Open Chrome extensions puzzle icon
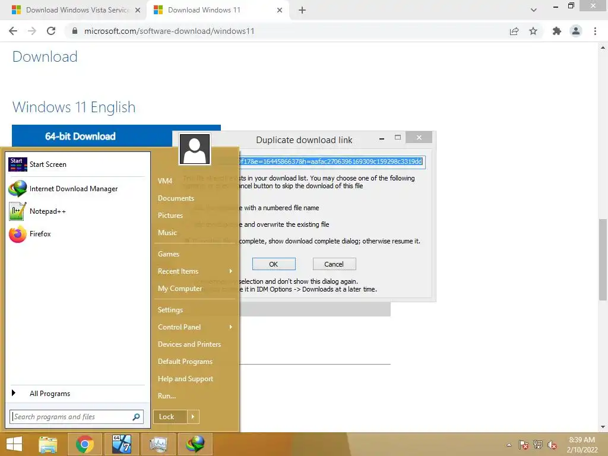Screen dimensions: 608x456 [x=557, y=31]
